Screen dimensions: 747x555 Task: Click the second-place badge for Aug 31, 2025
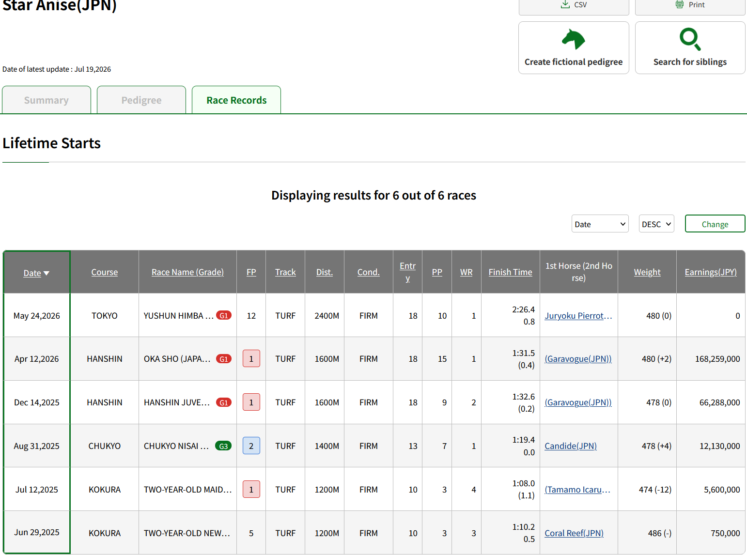click(251, 446)
